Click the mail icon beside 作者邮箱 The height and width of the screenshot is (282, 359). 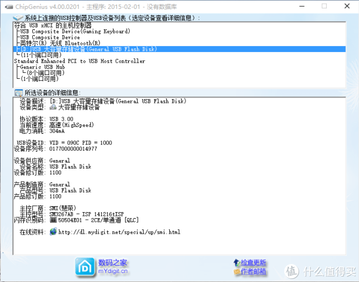point(237,271)
